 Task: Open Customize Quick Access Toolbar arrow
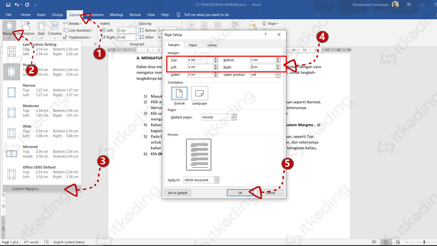coord(36,5)
